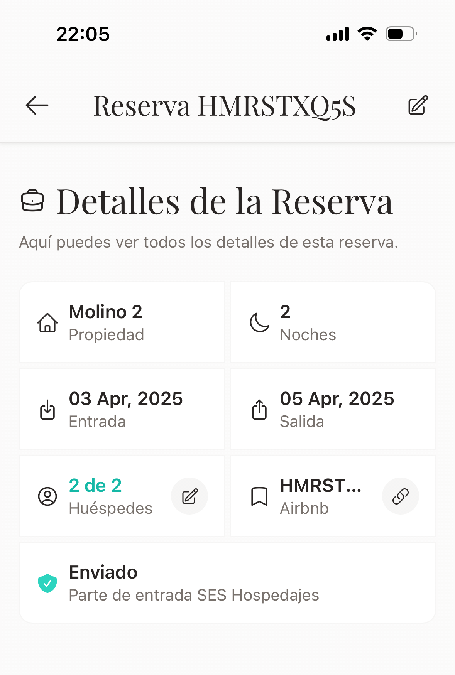Image resolution: width=455 pixels, height=675 pixels.
Task: Tap the check-out share icon for Salida
Action: [x=259, y=409]
